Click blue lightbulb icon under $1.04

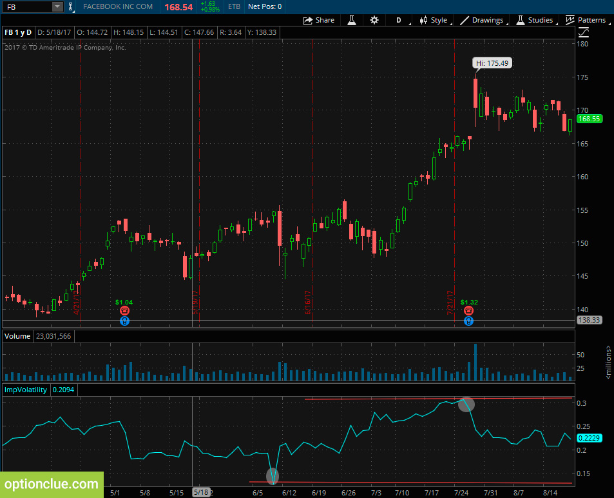pos(124,321)
